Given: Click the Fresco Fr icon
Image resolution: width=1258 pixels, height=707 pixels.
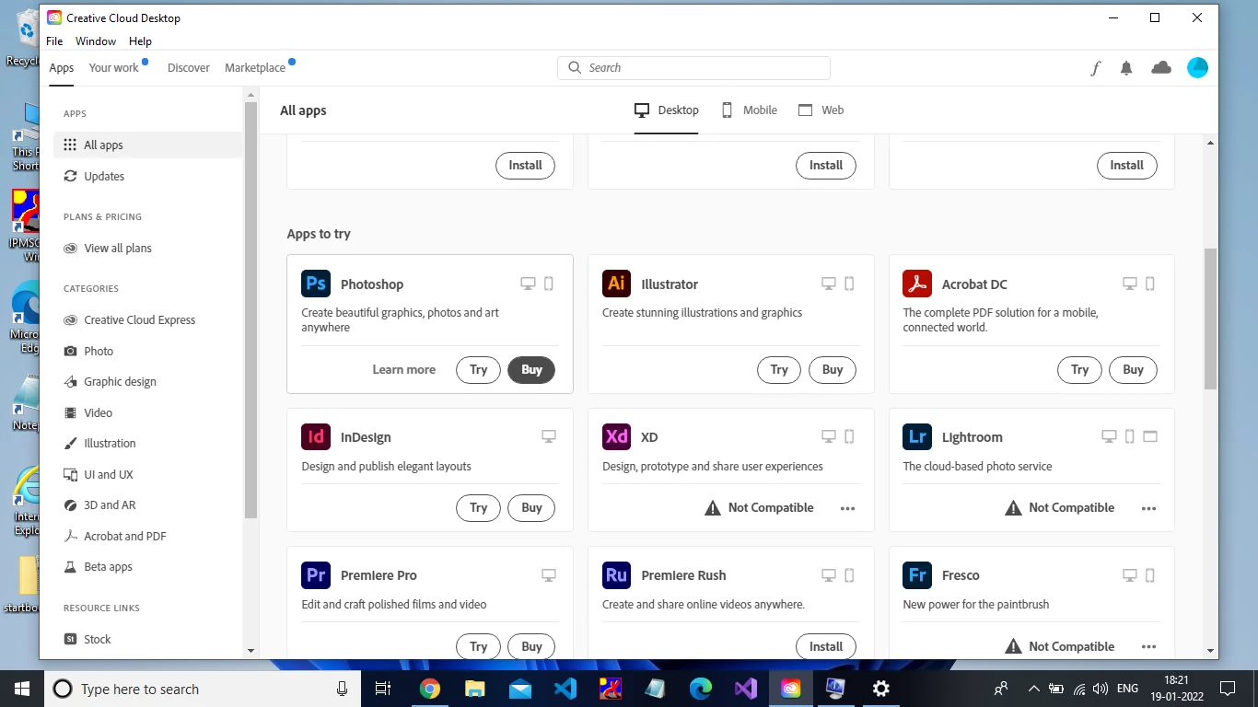Looking at the screenshot, I should point(917,574).
